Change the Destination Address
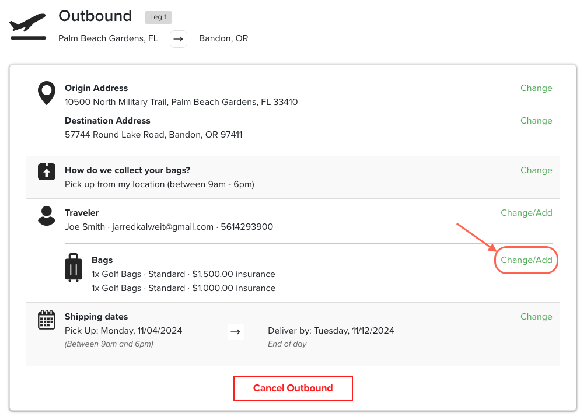The height and width of the screenshot is (420, 587). pyautogui.click(x=536, y=121)
